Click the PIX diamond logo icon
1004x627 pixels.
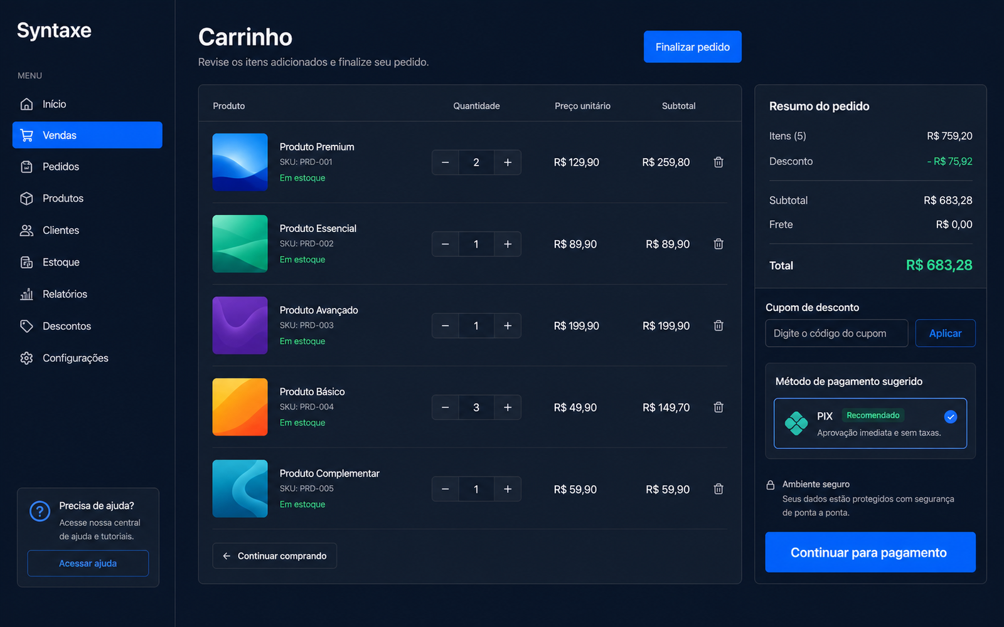796,423
